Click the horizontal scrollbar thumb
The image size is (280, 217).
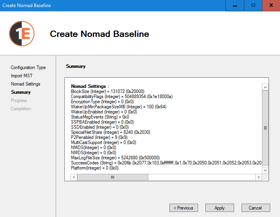(113, 177)
